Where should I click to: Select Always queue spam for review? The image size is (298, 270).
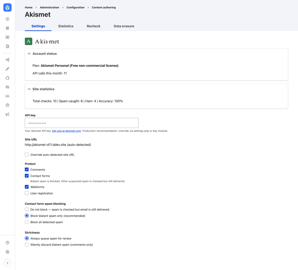[x=27, y=238]
